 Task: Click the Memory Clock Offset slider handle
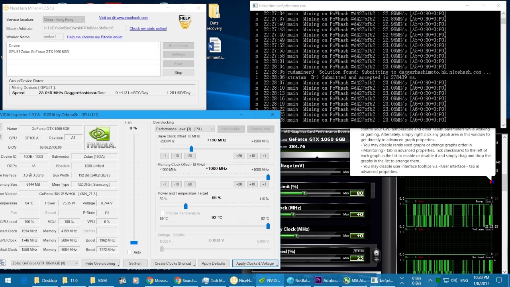268,177
